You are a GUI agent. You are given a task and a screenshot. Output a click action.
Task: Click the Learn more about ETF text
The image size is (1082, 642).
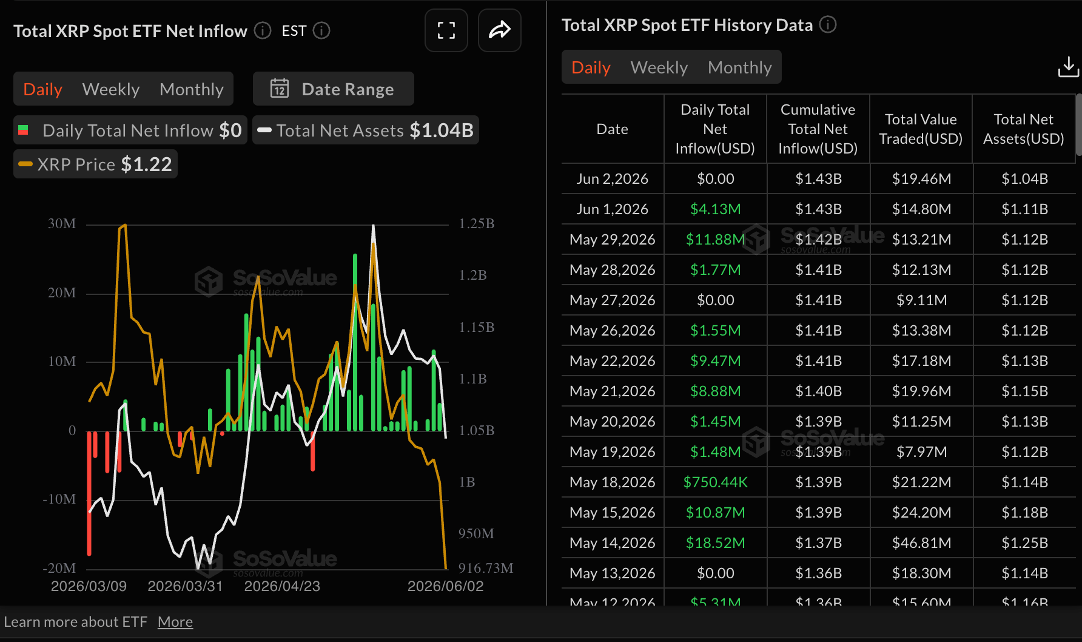[x=76, y=622]
